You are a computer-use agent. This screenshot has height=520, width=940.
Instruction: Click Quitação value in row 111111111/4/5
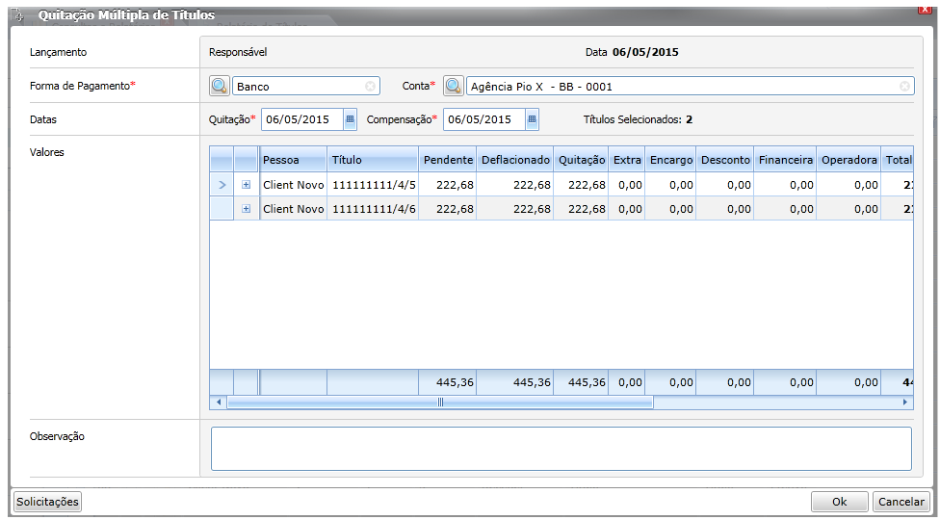[x=581, y=185]
